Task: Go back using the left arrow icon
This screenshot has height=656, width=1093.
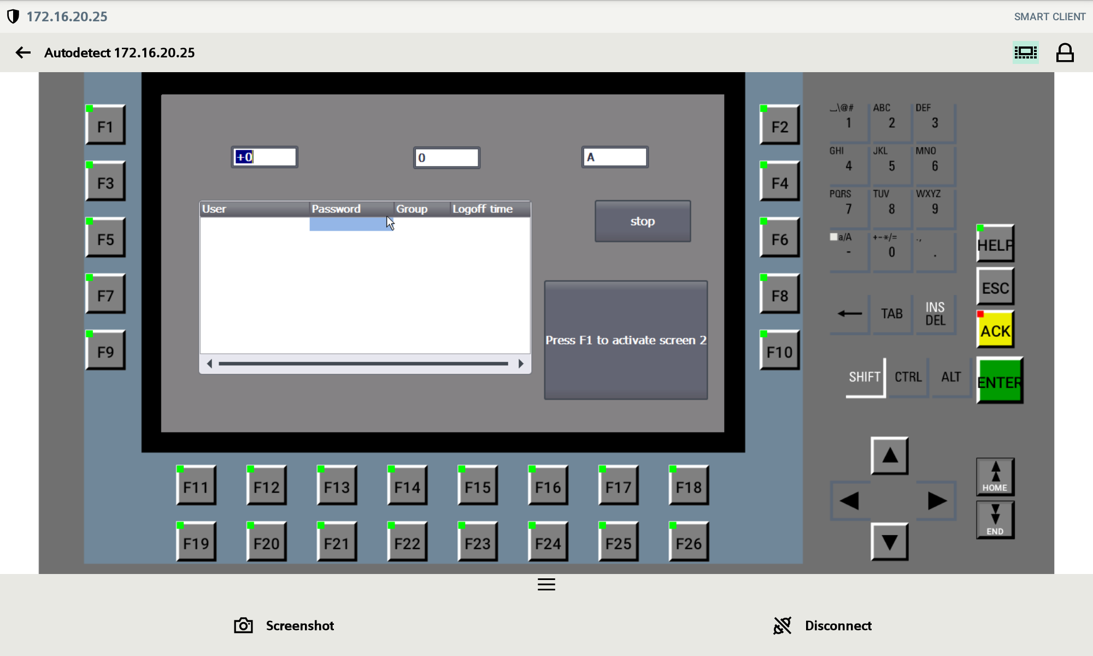Action: [23, 52]
